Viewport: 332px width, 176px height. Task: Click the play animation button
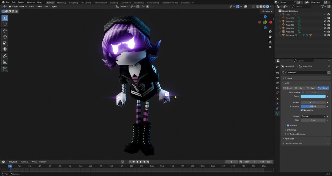point(141,162)
